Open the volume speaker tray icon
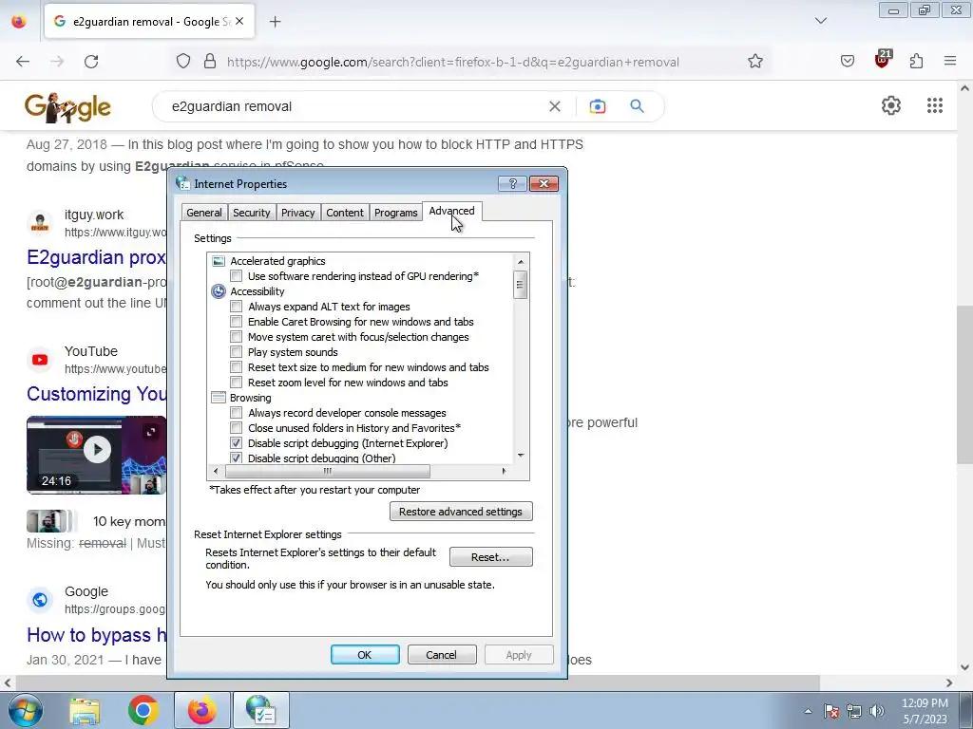This screenshot has height=729, width=973. coord(877,711)
